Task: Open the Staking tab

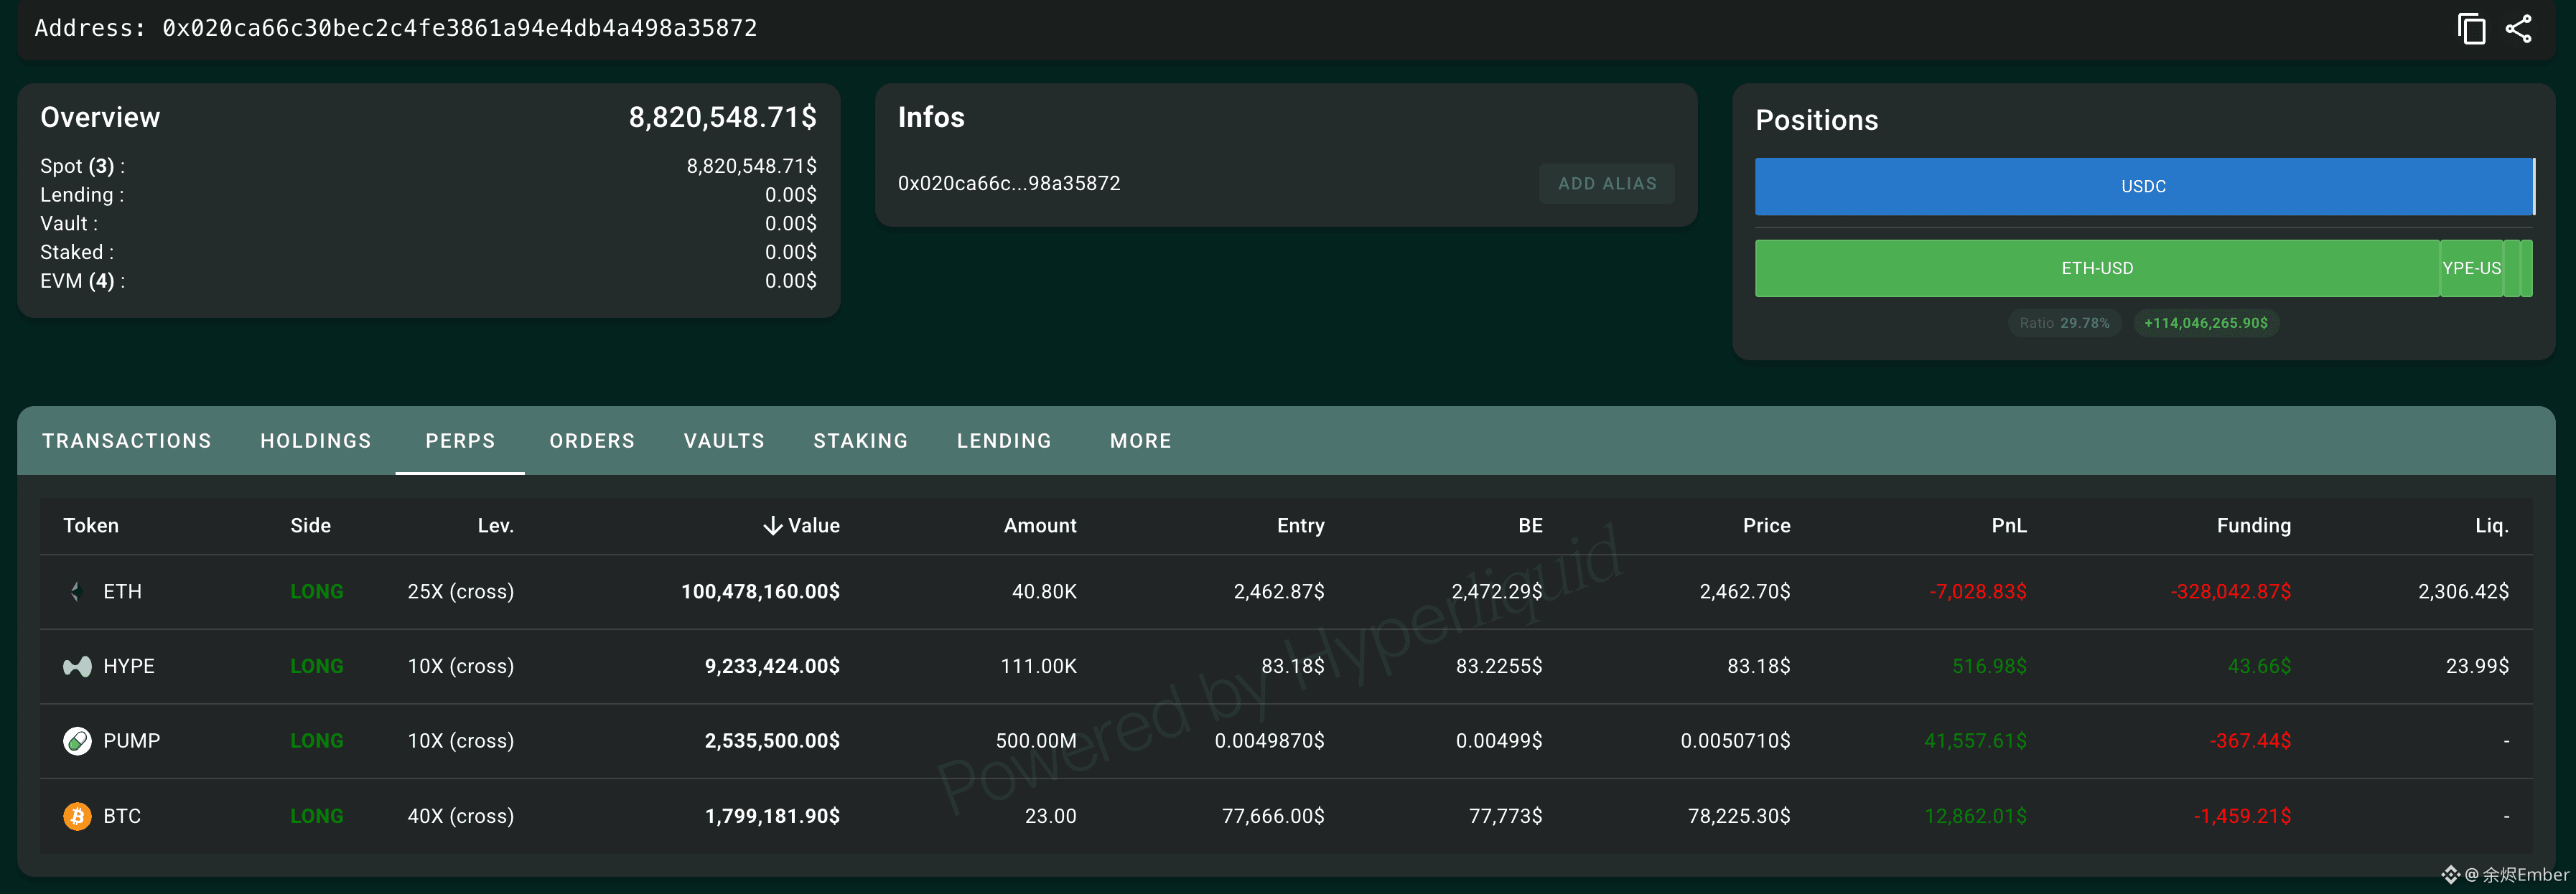Action: 861,441
